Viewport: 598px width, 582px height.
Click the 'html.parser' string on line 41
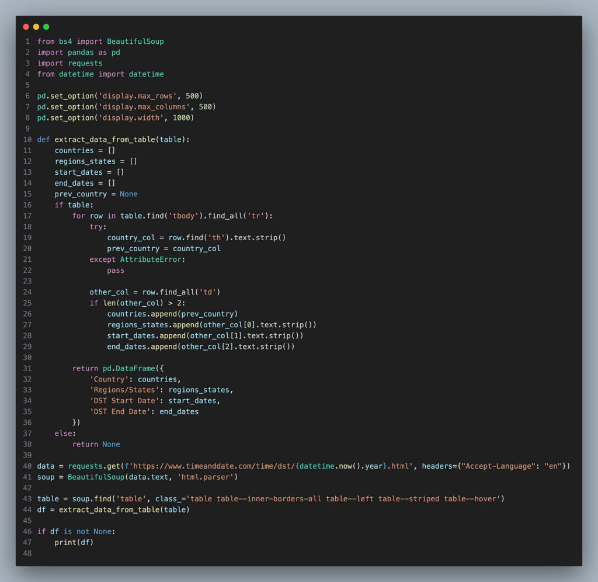tap(205, 477)
